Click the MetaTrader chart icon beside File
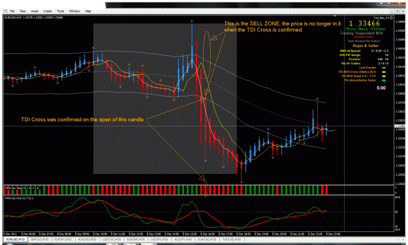The height and width of the screenshot is (245, 408). point(5,11)
